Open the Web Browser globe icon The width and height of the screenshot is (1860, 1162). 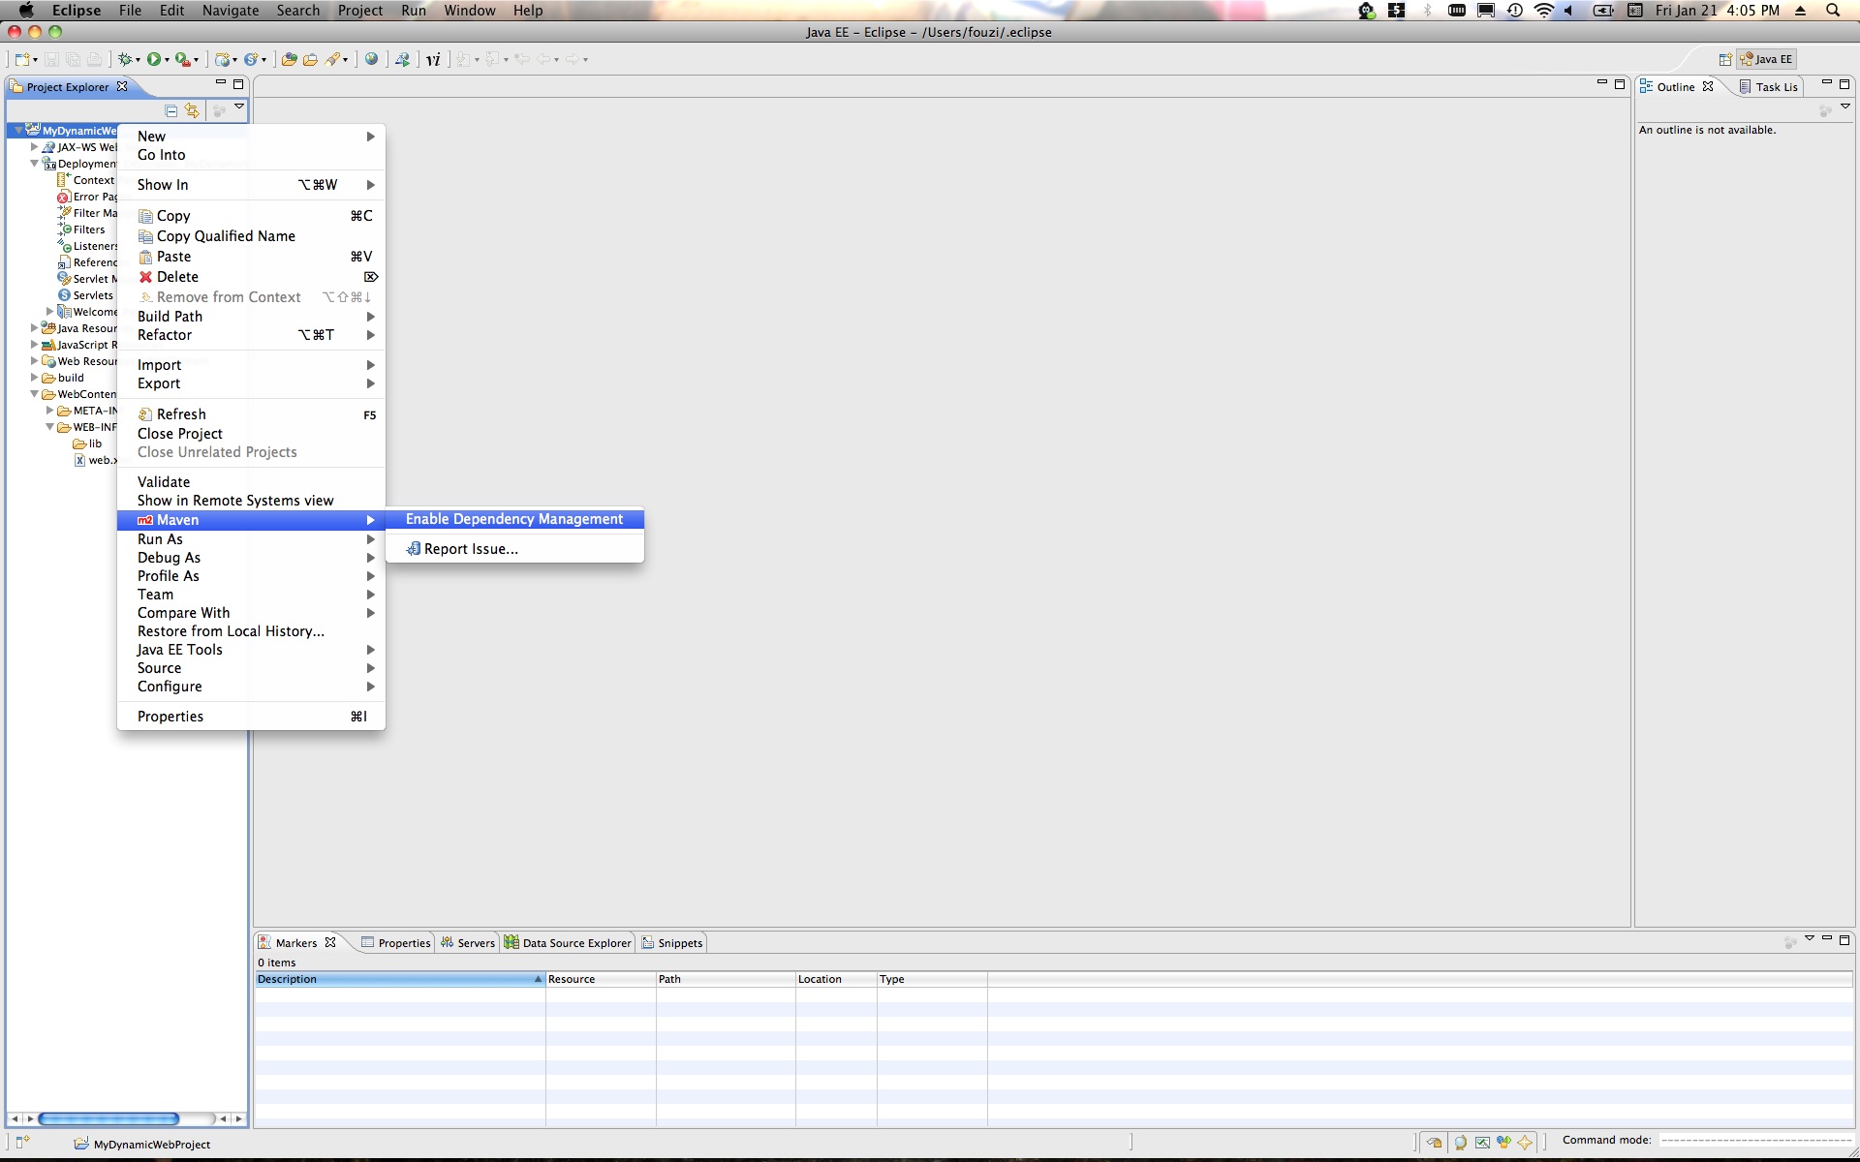[371, 59]
